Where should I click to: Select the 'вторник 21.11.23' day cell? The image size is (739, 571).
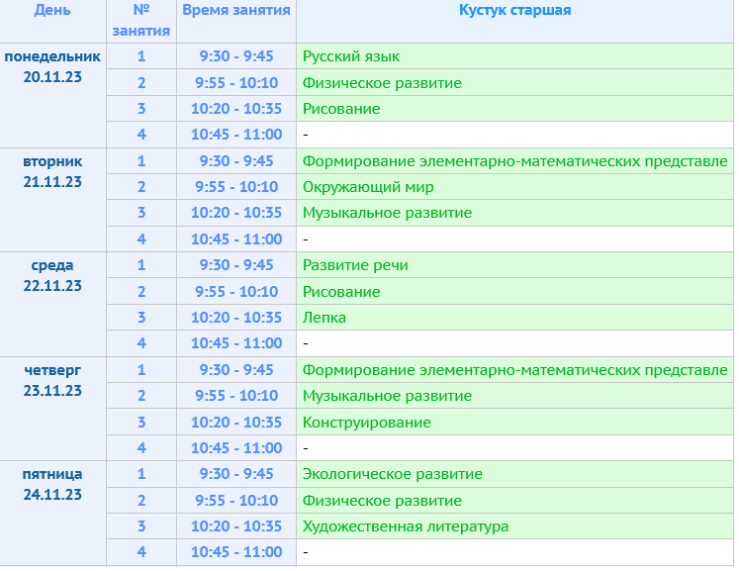point(52,171)
